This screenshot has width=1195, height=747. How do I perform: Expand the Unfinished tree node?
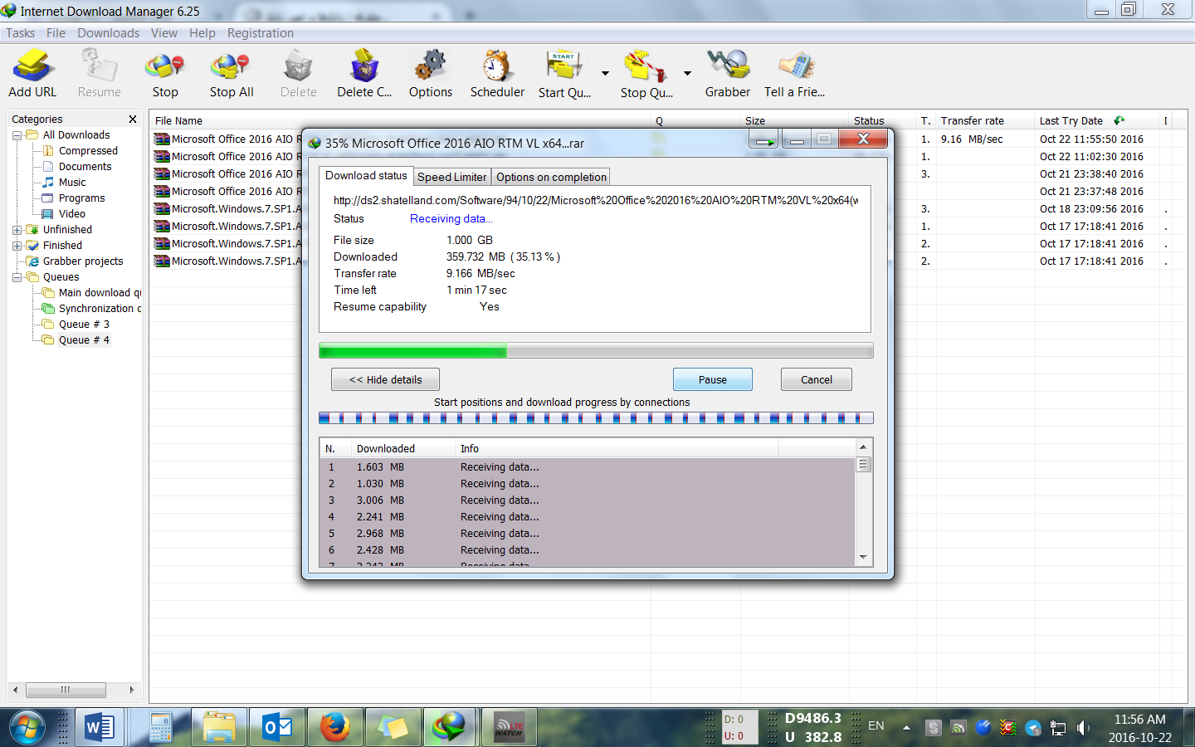17,230
